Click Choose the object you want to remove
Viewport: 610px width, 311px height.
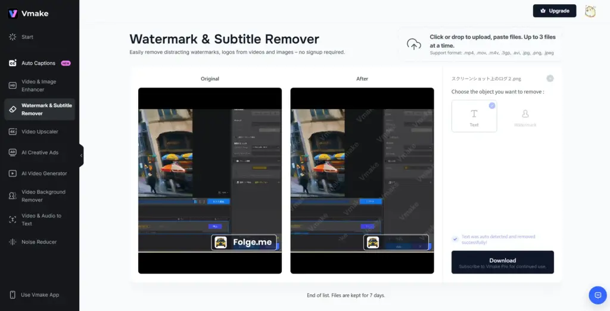(x=497, y=92)
